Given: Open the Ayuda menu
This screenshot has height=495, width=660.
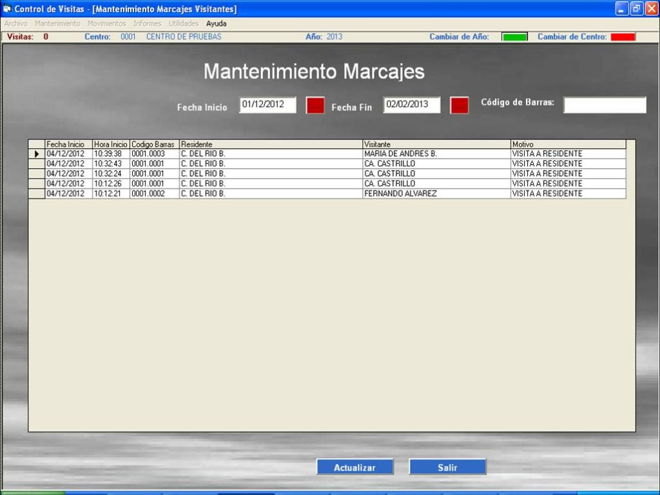Looking at the screenshot, I should pos(216,23).
